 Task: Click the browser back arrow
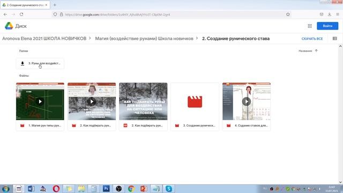tap(5, 14)
